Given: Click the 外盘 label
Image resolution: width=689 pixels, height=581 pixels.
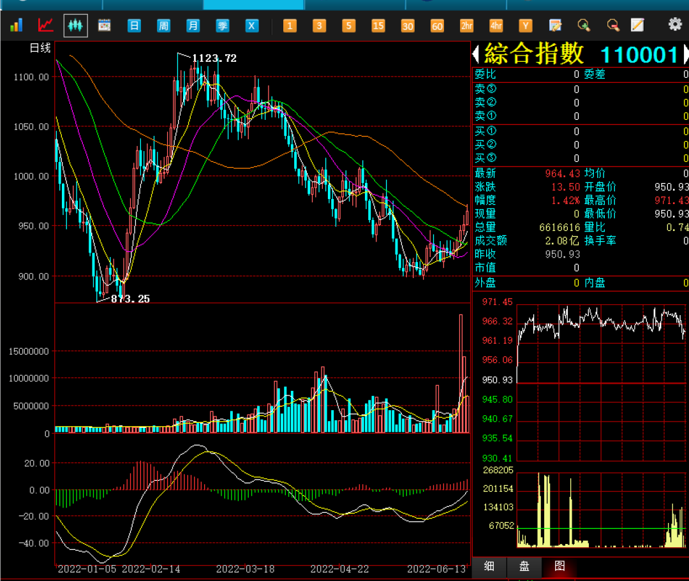Looking at the screenshot, I should pos(485,283).
